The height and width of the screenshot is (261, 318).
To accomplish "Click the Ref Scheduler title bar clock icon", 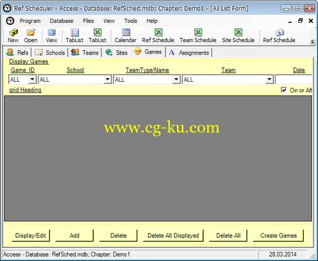I will 7,8.
